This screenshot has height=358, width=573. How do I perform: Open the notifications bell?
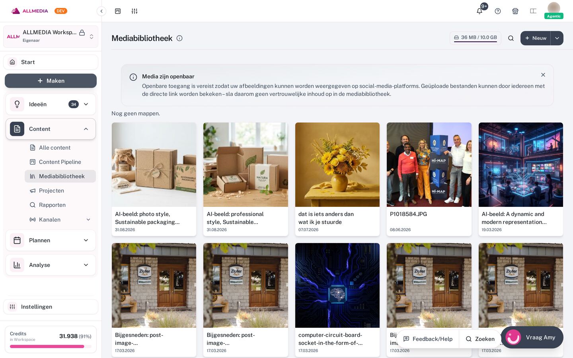click(x=479, y=11)
